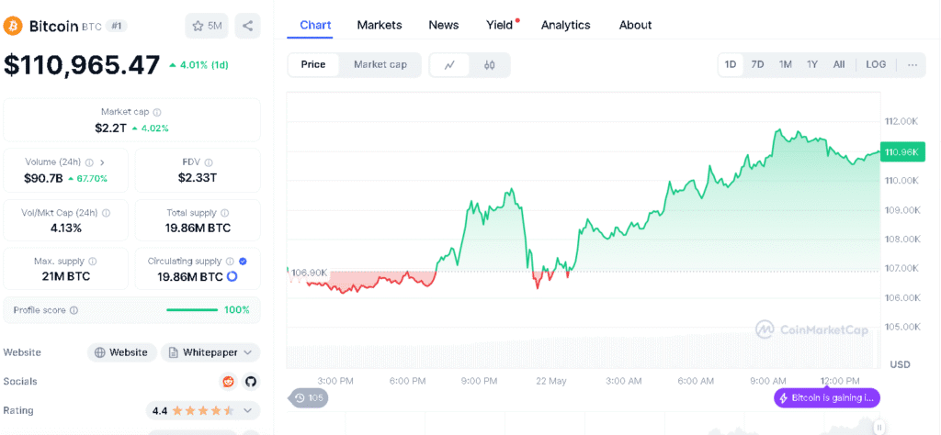Click the $2.33T FDV value
The height and width of the screenshot is (435, 941).
pos(198,177)
